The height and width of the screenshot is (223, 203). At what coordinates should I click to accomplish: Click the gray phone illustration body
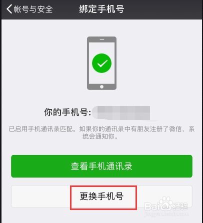101,63
